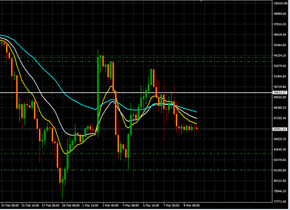Image resolution: width=290 pixels, height=210 pixels.
Task: Click time label 3 Mar 00:00
Action: pos(111,206)
